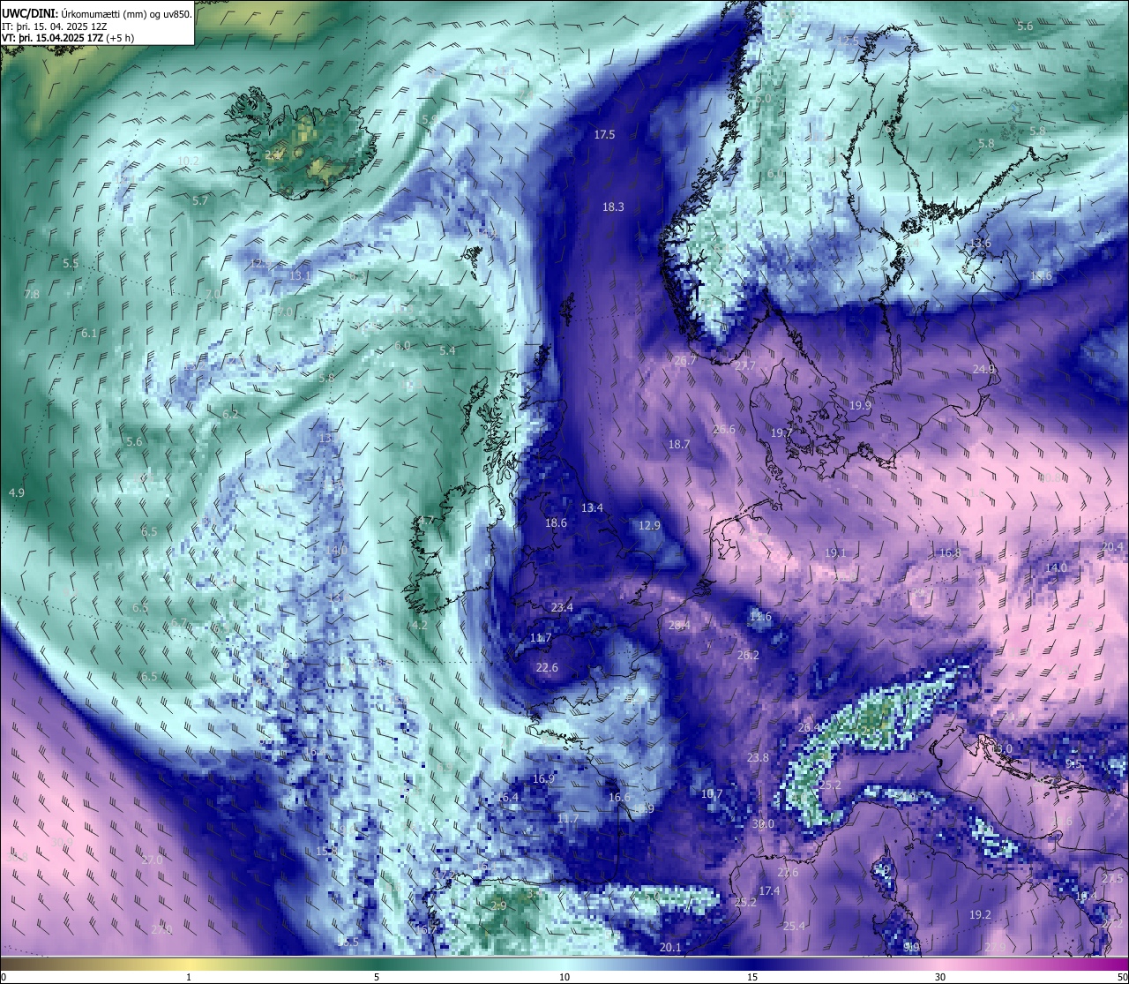Click the 16.9 value on the map
The width and height of the screenshot is (1129, 984).
click(543, 778)
